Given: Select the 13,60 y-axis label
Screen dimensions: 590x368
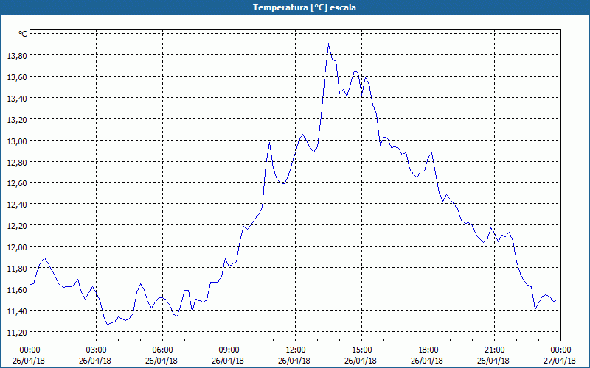Looking at the screenshot, I should point(17,77).
